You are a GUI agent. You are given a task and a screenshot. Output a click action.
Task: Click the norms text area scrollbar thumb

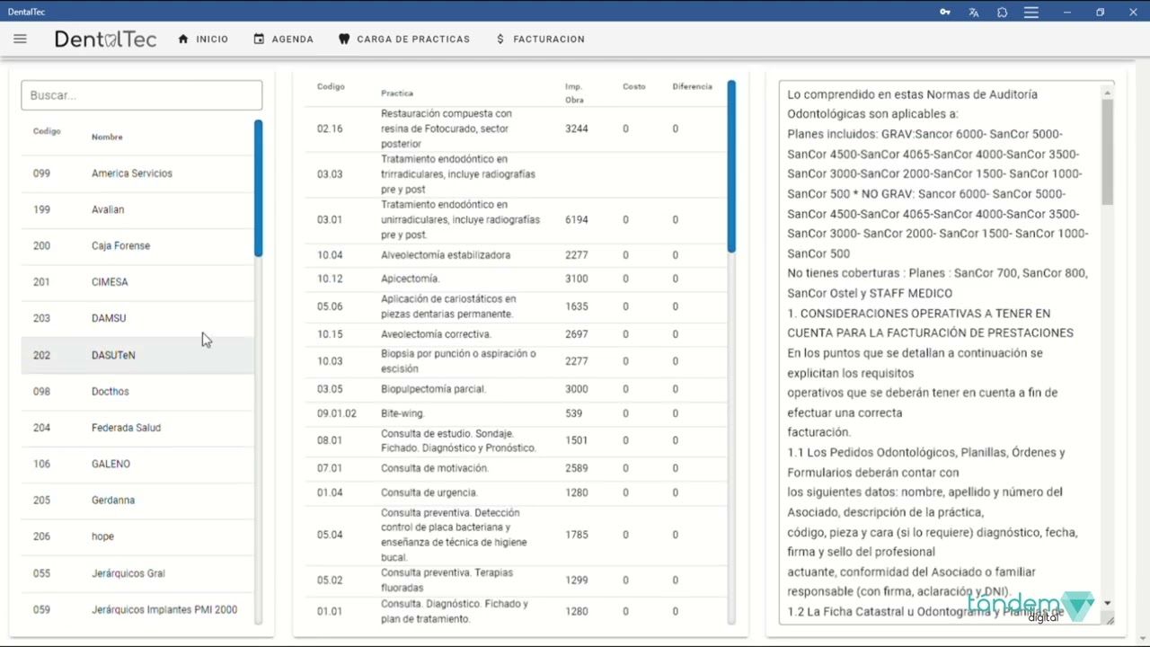[x=1108, y=151]
